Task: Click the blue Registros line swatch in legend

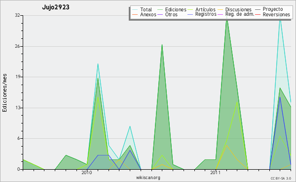Action: click(190, 14)
